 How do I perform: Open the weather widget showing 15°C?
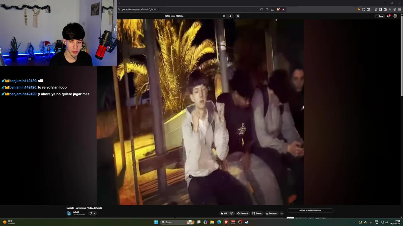pyautogui.click(x=9, y=222)
